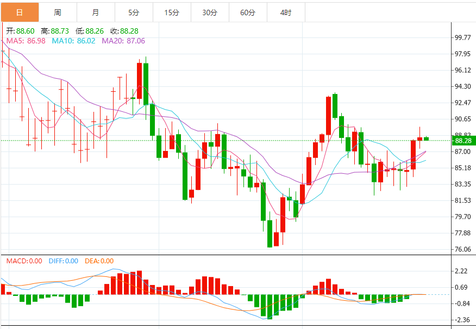Click the 开:88.60 open price value
This screenshot has width=476, height=329.
coord(20,31)
